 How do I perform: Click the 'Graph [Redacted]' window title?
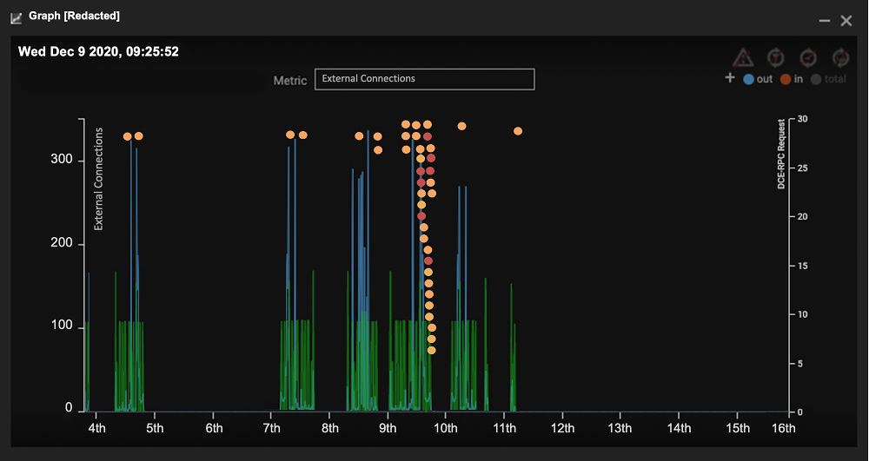74,16
